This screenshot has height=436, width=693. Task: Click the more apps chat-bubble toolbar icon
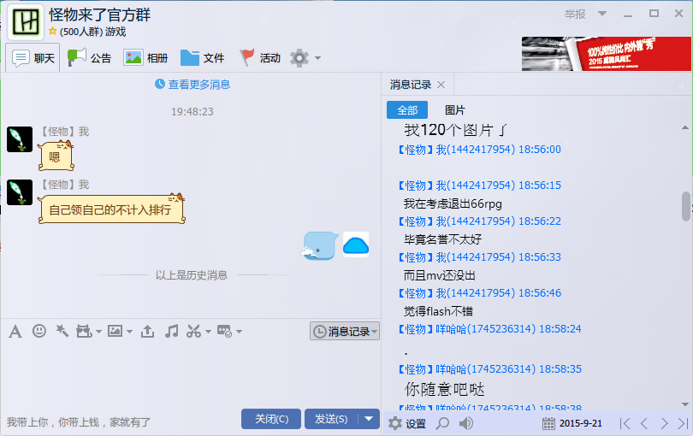coord(224,331)
